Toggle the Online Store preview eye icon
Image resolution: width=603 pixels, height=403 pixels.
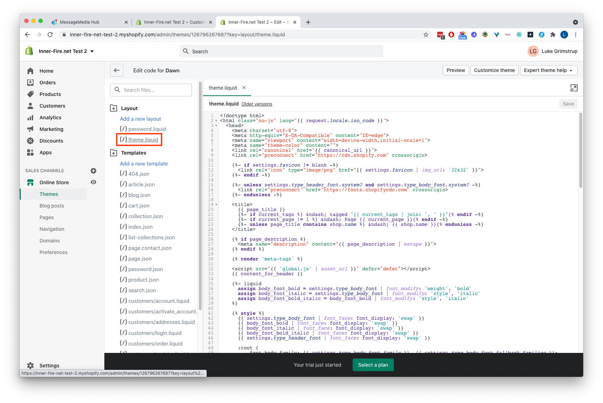93,182
